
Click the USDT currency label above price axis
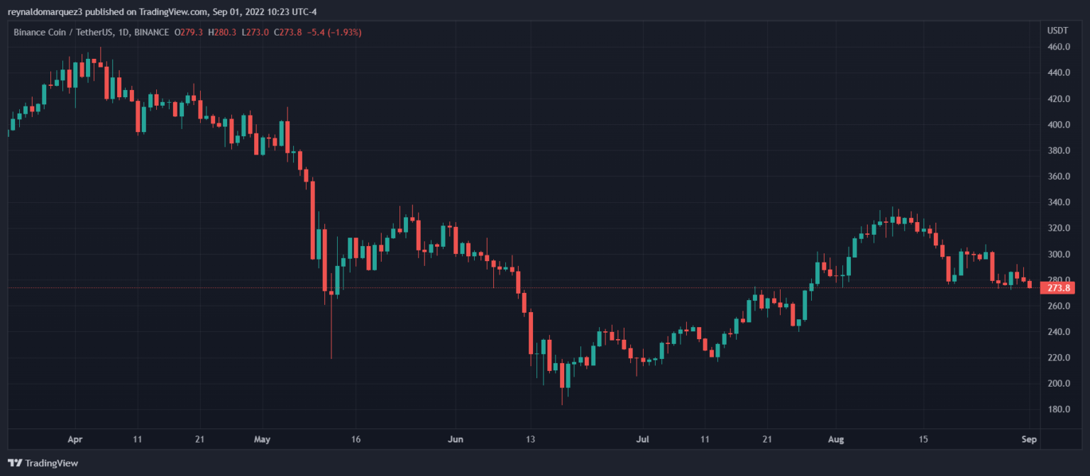[x=1058, y=31]
